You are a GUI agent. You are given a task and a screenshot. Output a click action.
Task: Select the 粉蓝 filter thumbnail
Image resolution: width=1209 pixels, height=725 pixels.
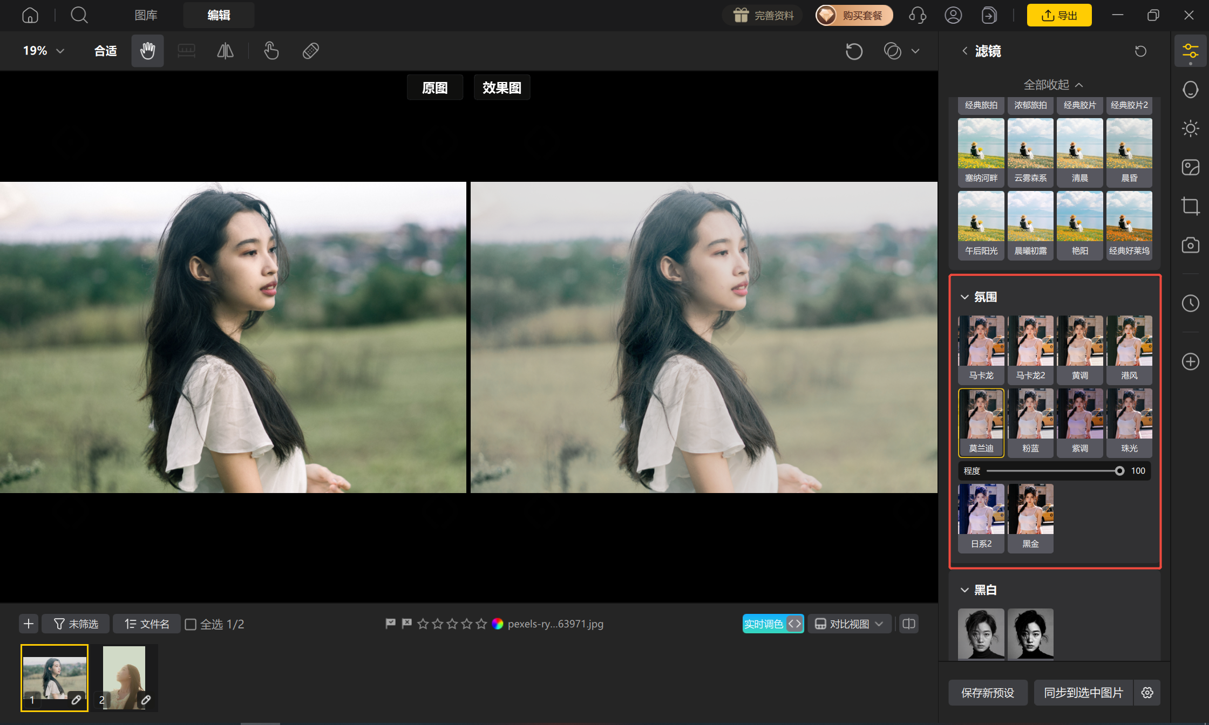click(x=1030, y=423)
